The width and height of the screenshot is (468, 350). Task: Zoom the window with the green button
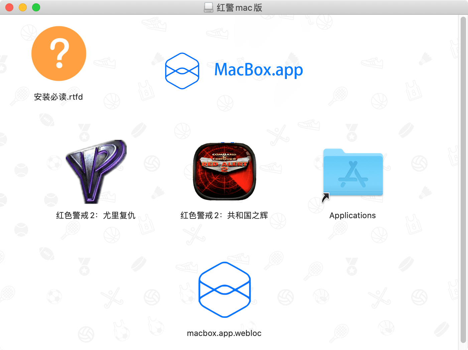tap(36, 7)
